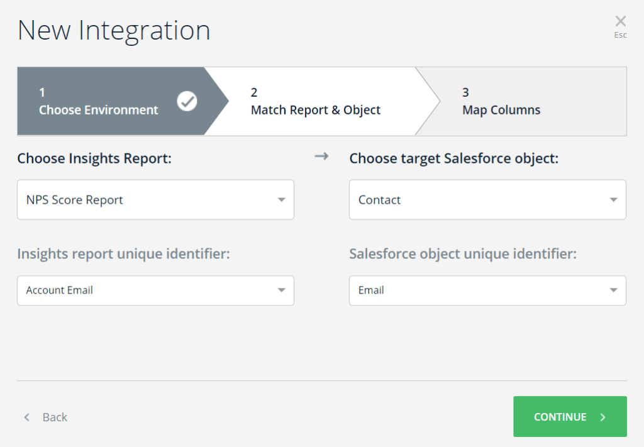The image size is (644, 447).
Task: Close the New Integration dialog with X
Action: pos(620,21)
